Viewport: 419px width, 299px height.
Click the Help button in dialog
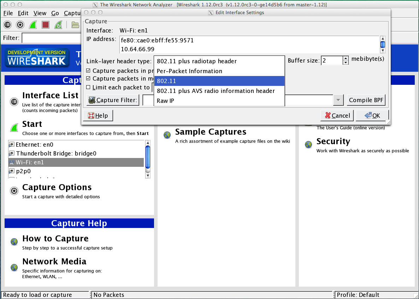(98, 116)
